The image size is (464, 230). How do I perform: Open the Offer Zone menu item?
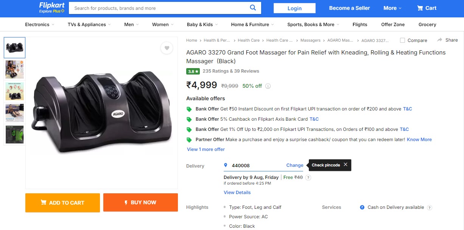[393, 25]
